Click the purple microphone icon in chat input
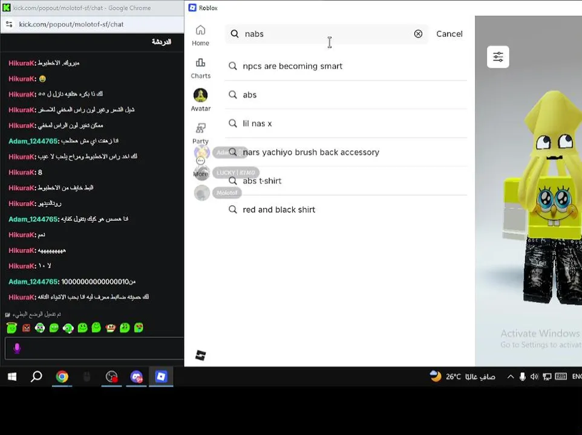 [x=17, y=348]
